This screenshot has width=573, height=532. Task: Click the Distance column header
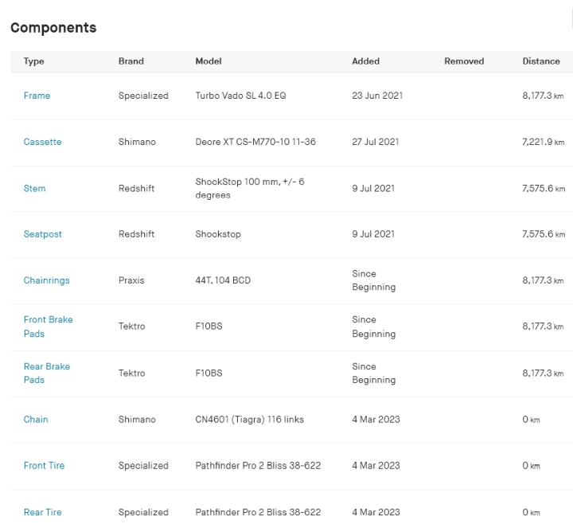coord(541,61)
